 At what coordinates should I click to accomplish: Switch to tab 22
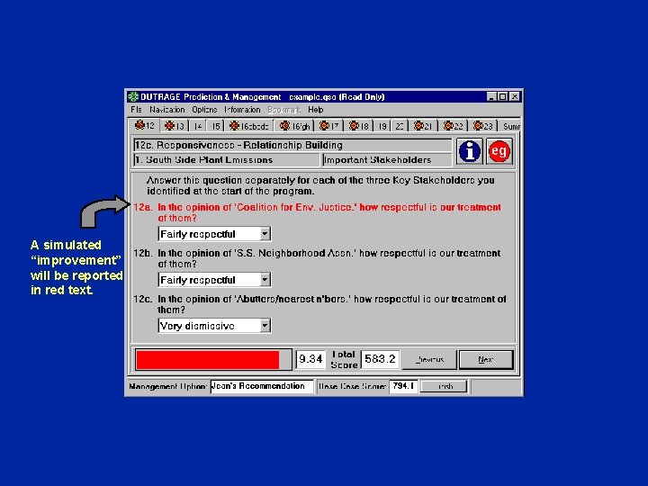(454, 126)
